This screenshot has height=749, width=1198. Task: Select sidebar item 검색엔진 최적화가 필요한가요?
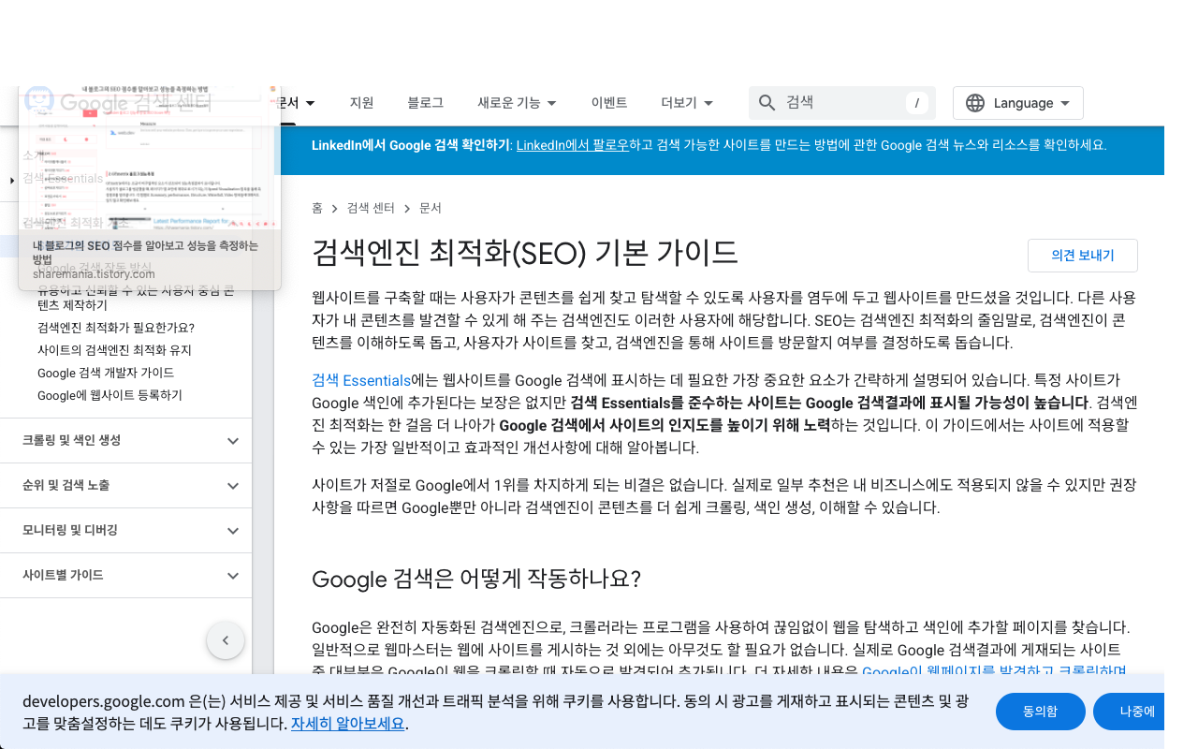tap(116, 328)
